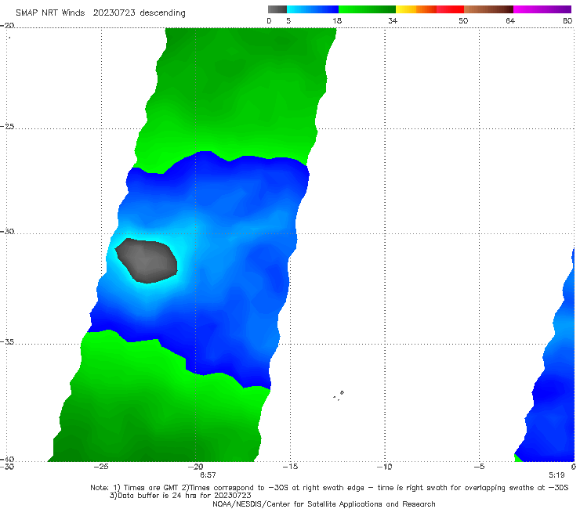580x509 pixels.
Task: Click the yellow segment of the color bar
Action: click(406, 9)
